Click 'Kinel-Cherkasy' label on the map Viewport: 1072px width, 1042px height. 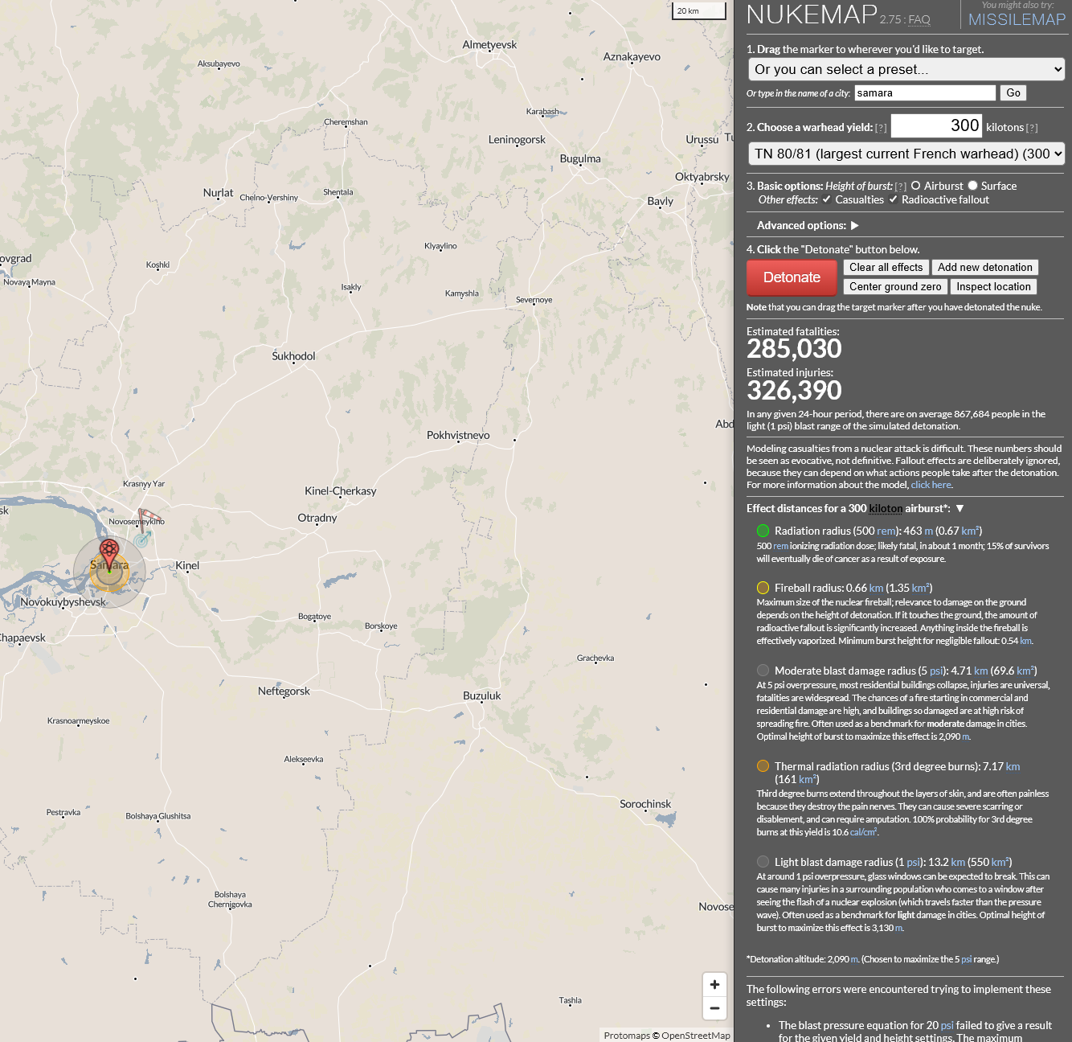point(341,491)
